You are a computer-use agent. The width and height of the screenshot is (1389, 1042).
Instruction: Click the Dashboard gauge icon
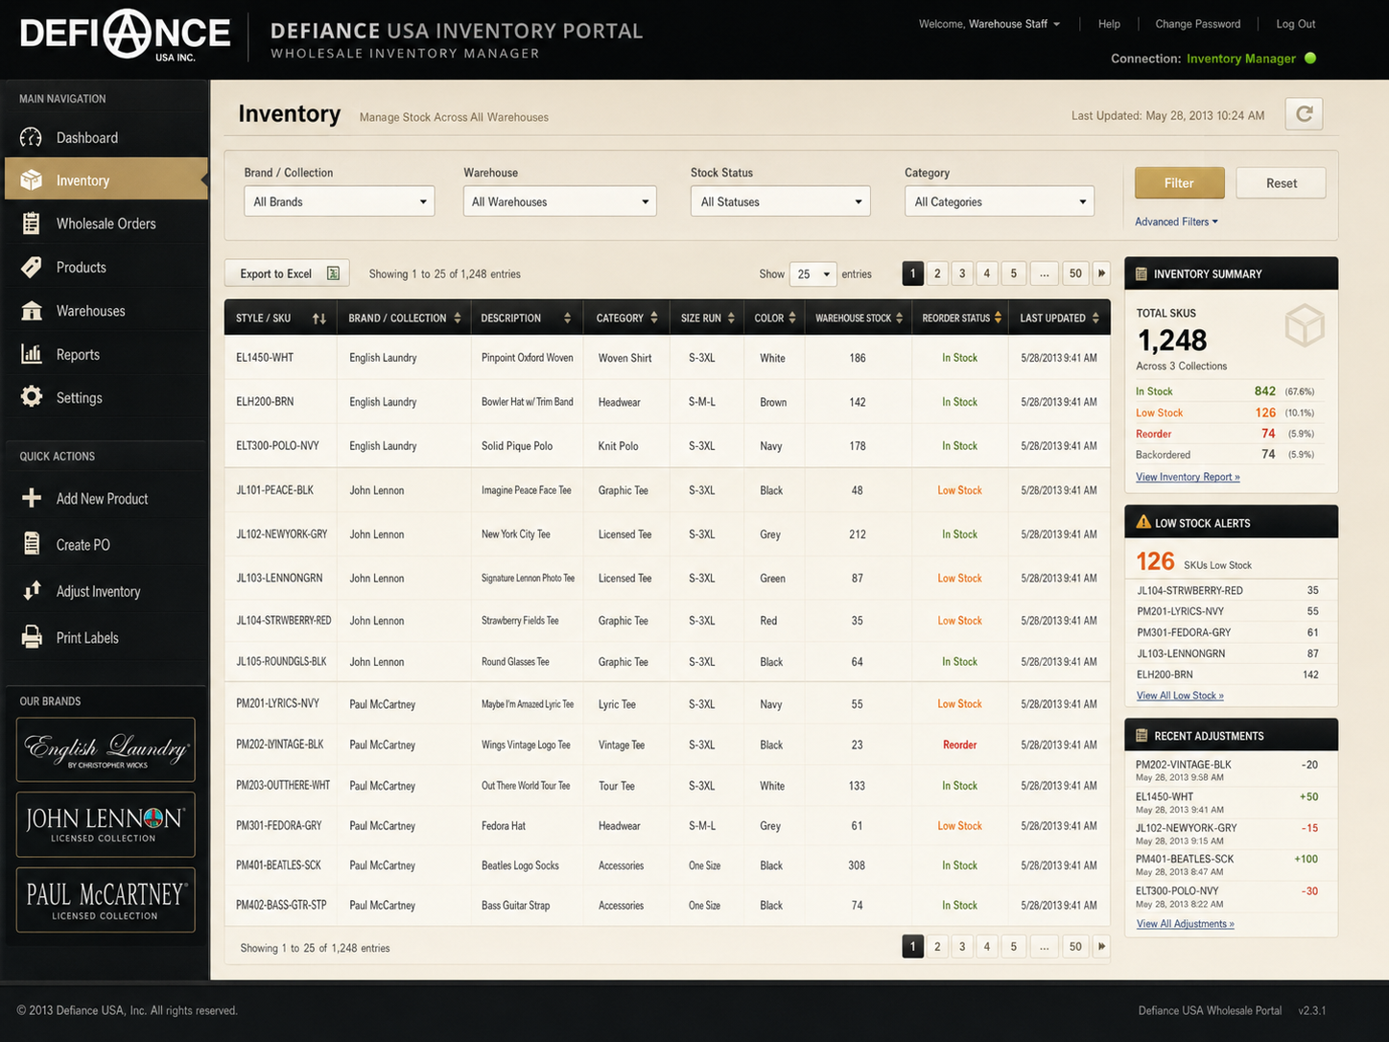click(31, 137)
